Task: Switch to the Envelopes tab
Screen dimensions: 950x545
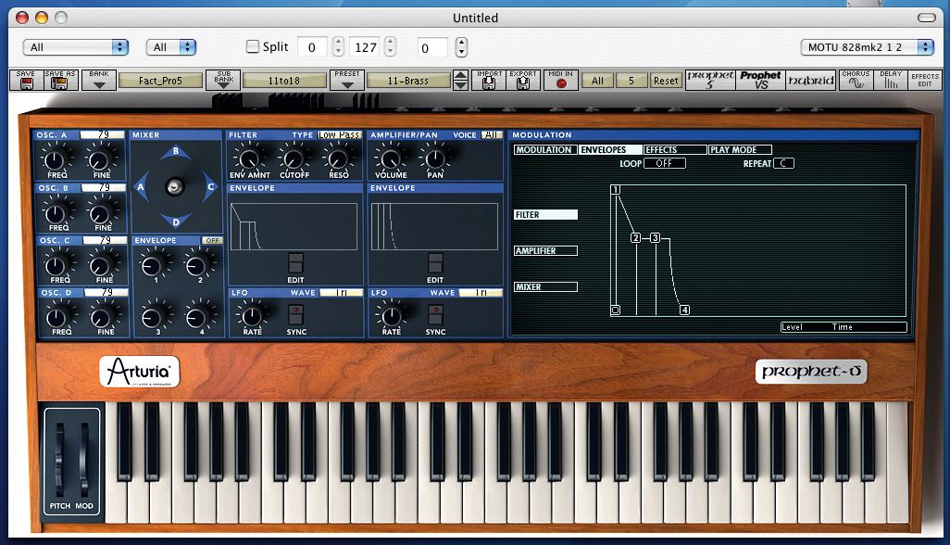Action: tap(609, 150)
